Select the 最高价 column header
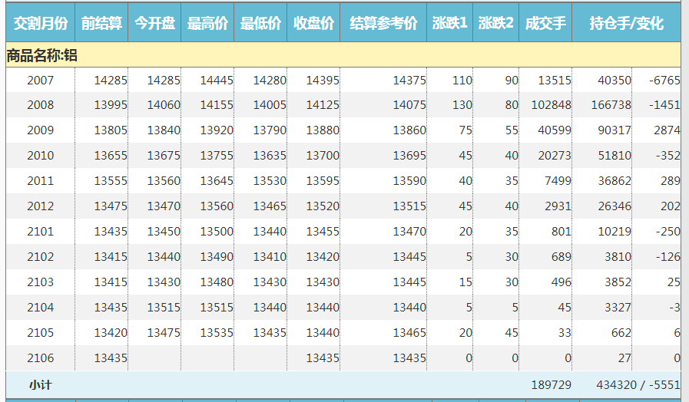The height and width of the screenshot is (402, 689). [207, 24]
